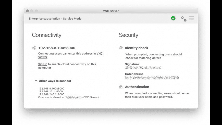Open the VNC Viewer link

point(100,54)
